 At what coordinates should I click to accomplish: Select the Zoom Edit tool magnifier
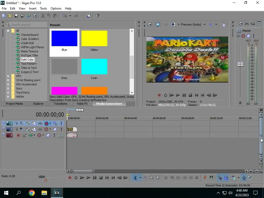[x=158, y=178]
